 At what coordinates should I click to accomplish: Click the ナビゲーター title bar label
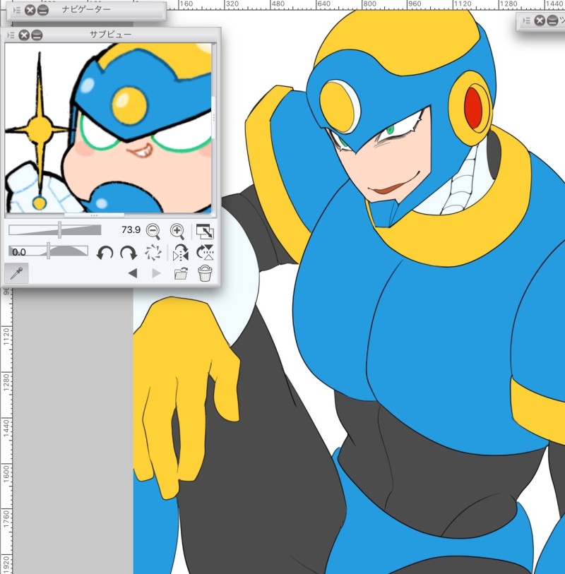coord(86,9)
